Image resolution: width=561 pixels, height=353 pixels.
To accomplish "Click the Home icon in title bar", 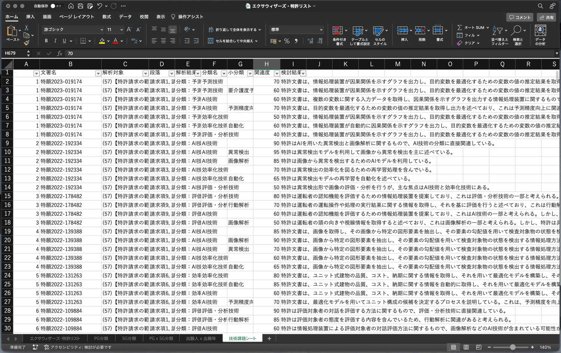I will click(x=71, y=6).
